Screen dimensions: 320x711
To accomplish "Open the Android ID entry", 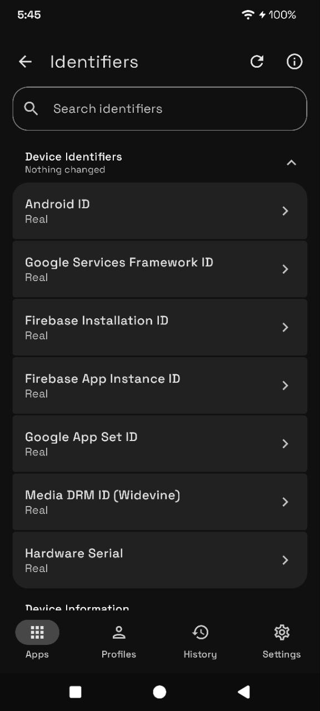I will (x=160, y=211).
